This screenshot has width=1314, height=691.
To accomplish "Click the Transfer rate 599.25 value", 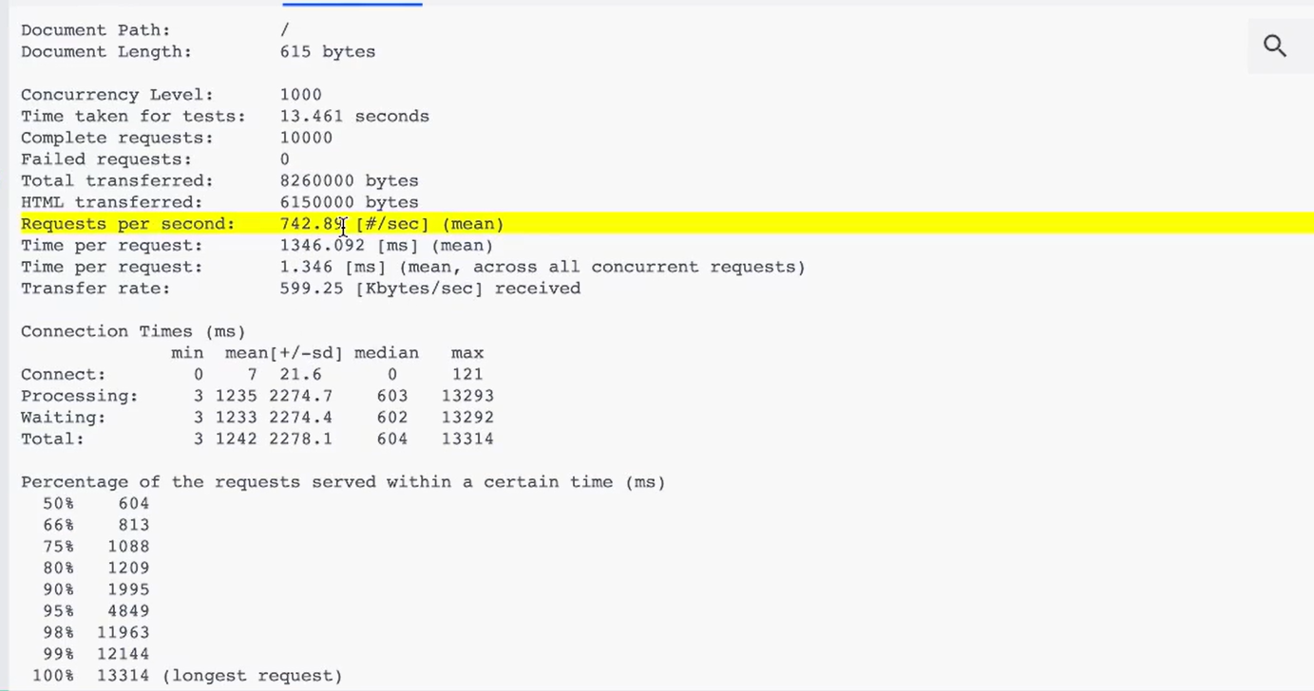I will 311,289.
